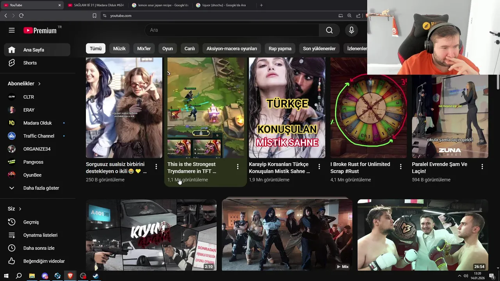Open the Windows notification center icon
Viewport: 500px width, 281px height.
(x=492, y=276)
